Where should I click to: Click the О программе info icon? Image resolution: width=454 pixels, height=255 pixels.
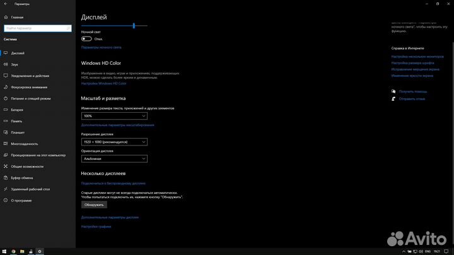pyautogui.click(x=6, y=200)
